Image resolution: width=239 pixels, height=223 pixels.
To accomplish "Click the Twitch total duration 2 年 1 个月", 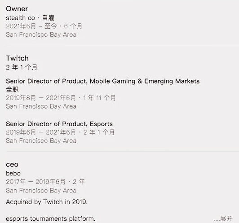I will [22, 67].
